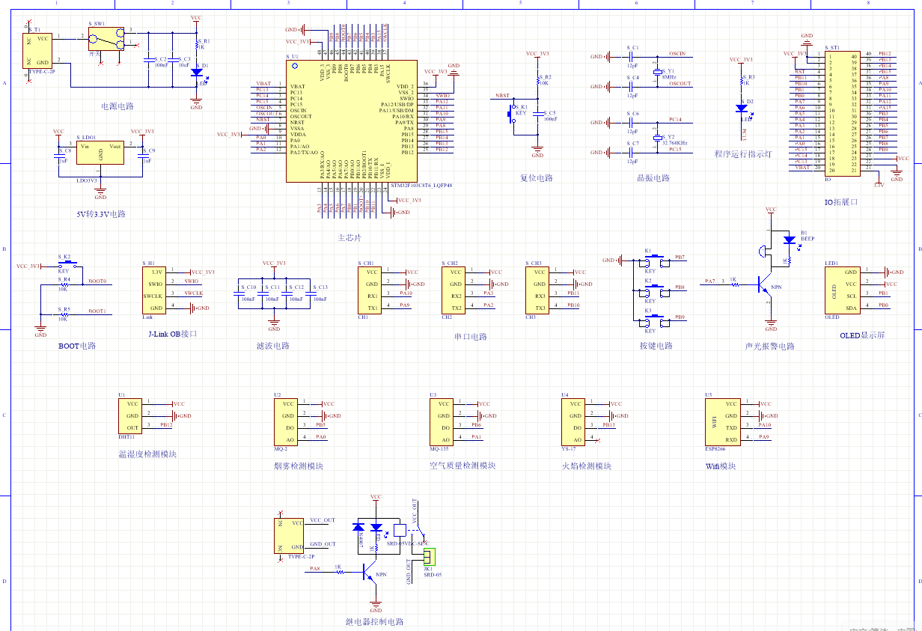Viewport: 922px width, 631px height.
Task: Click the 火焰检测模块 label
Action: pyautogui.click(x=586, y=466)
